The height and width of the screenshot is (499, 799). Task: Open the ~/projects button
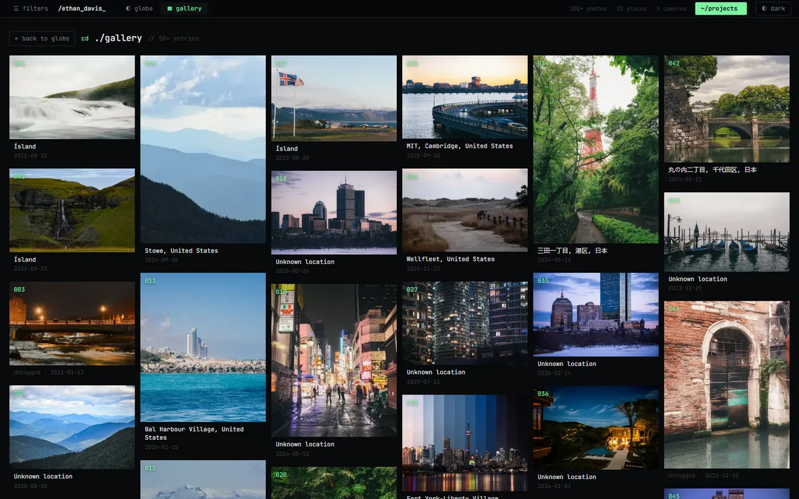click(720, 9)
